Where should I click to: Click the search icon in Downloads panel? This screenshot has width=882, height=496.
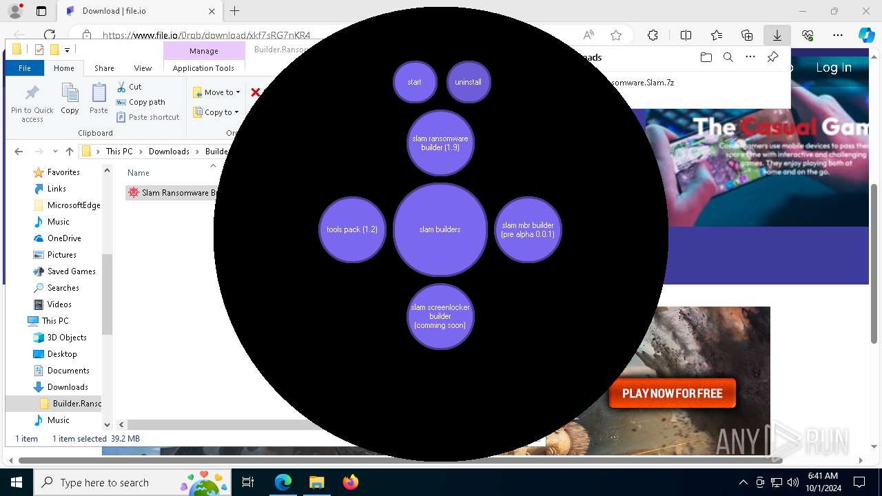728,57
